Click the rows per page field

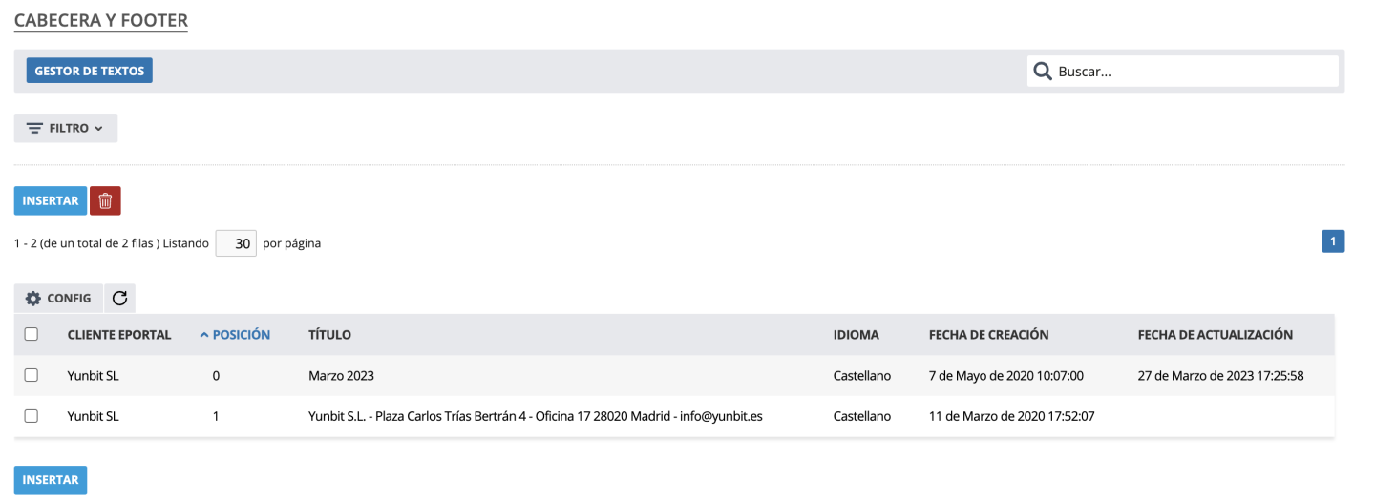tap(236, 243)
